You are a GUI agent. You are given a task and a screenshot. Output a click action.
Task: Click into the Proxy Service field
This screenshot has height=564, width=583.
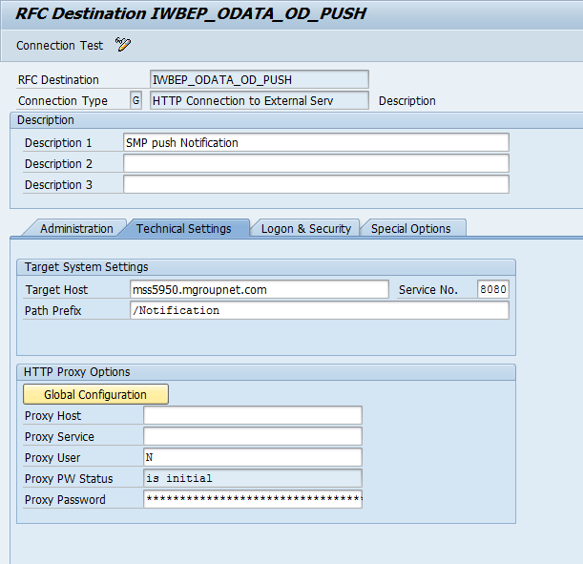[x=253, y=436]
